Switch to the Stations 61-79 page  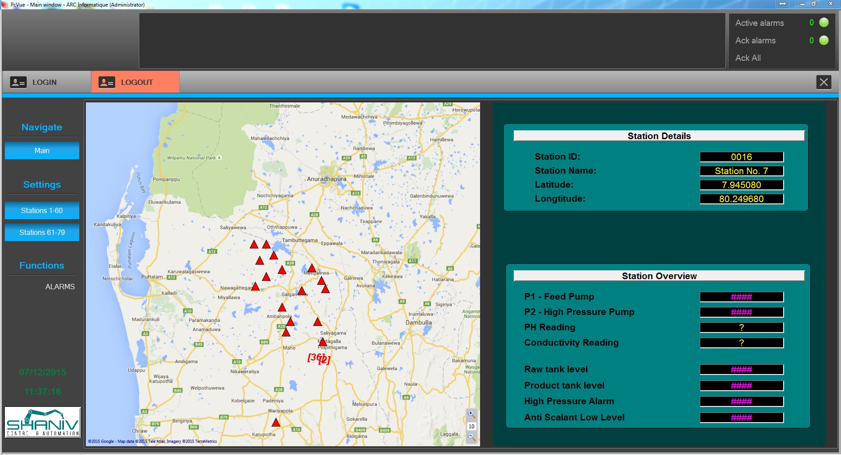coord(42,232)
